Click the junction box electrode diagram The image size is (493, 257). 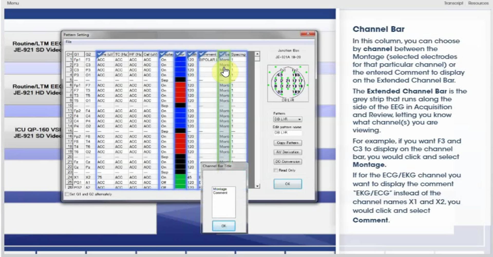pyautogui.click(x=288, y=84)
